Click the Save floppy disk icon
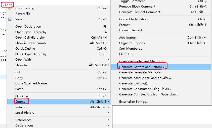This screenshot has width=212, height=128. (10, 19)
